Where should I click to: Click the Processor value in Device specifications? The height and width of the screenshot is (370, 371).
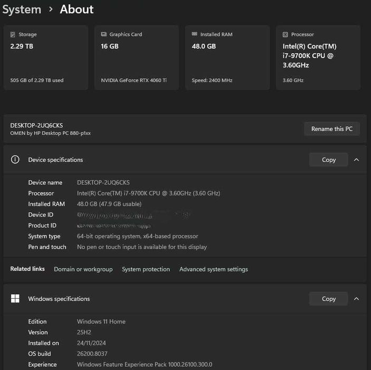pos(149,193)
